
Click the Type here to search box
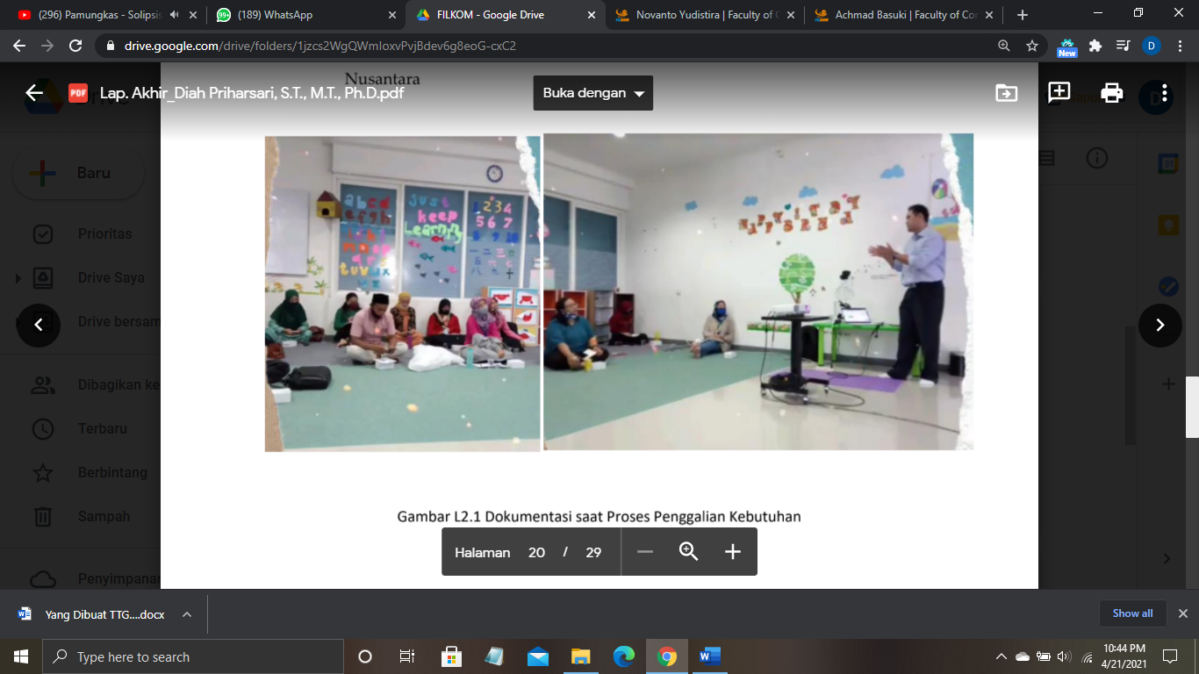coord(193,656)
